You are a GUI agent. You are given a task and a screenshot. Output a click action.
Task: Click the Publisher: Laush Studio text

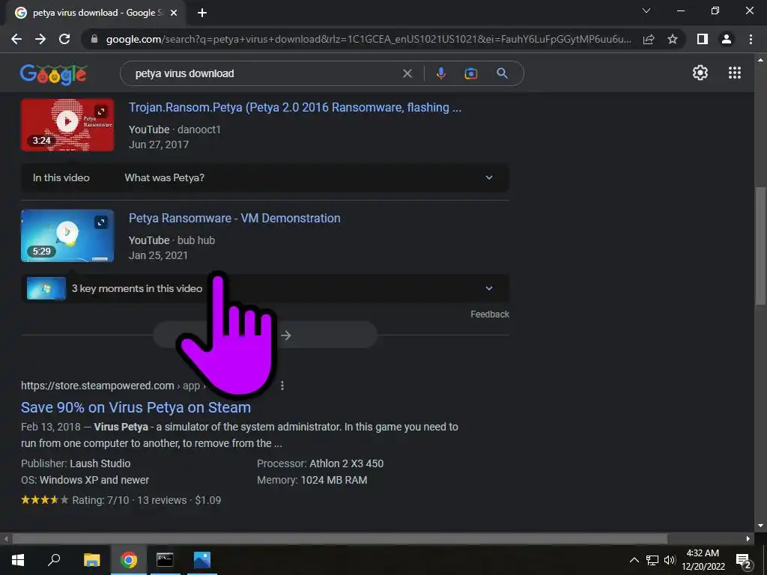76,463
